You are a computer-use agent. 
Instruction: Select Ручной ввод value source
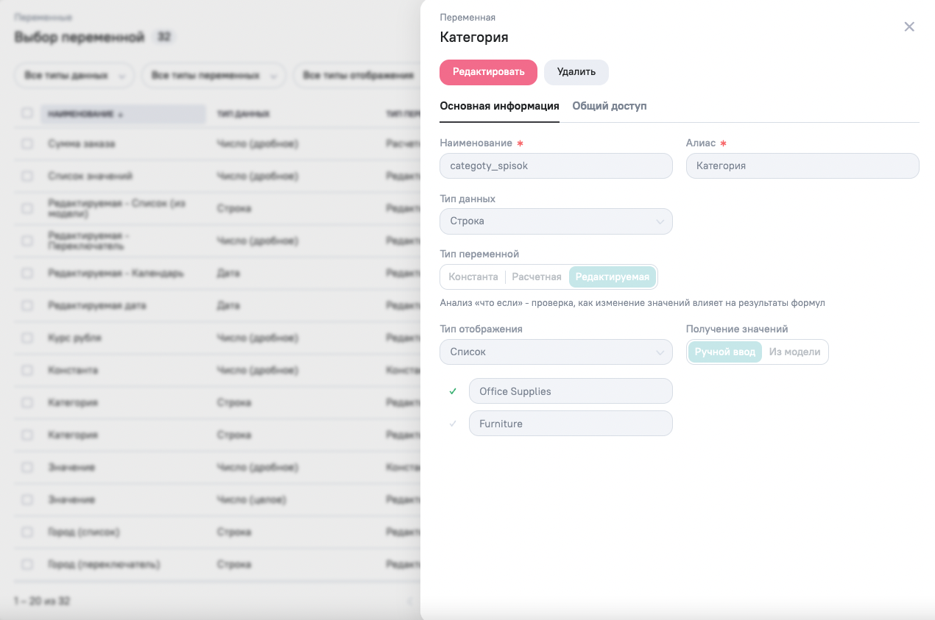point(724,352)
